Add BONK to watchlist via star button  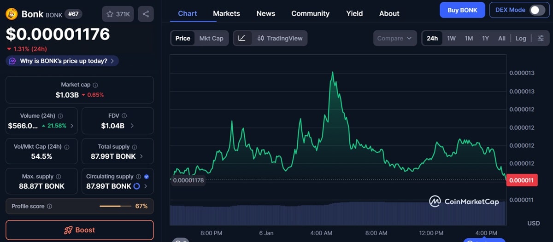118,14
